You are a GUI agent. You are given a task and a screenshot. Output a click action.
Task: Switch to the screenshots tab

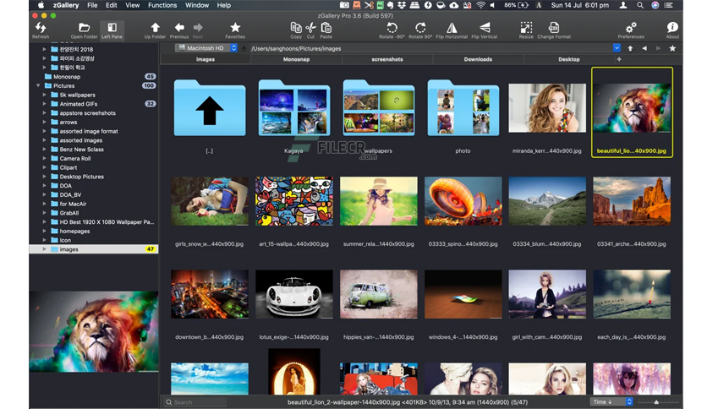pyautogui.click(x=387, y=59)
